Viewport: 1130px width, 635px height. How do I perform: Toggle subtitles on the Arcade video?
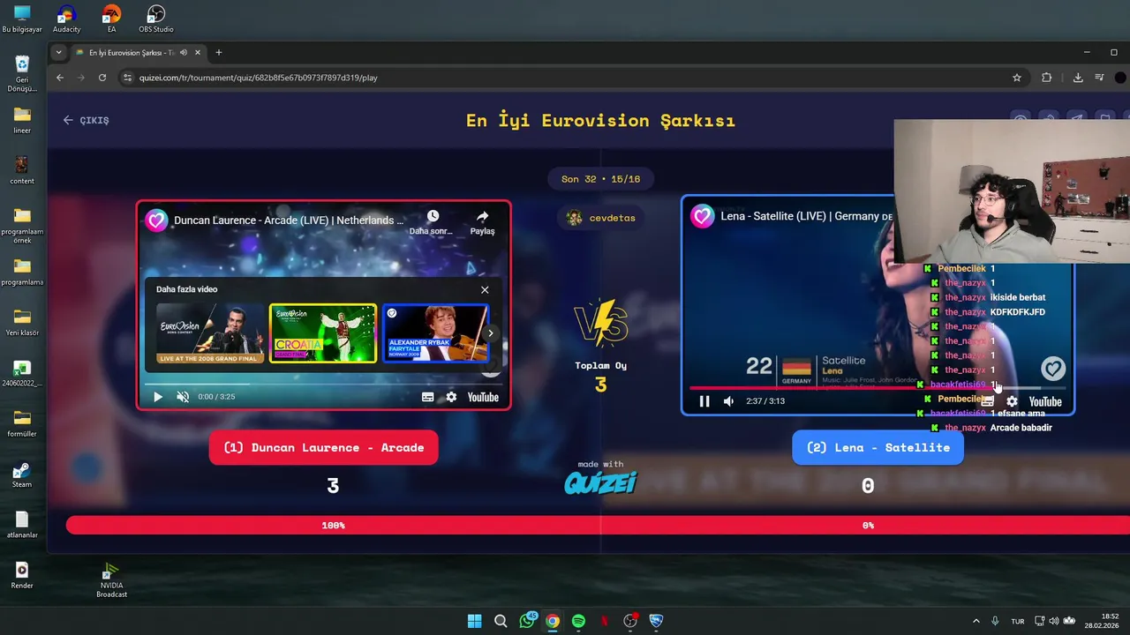(x=427, y=397)
